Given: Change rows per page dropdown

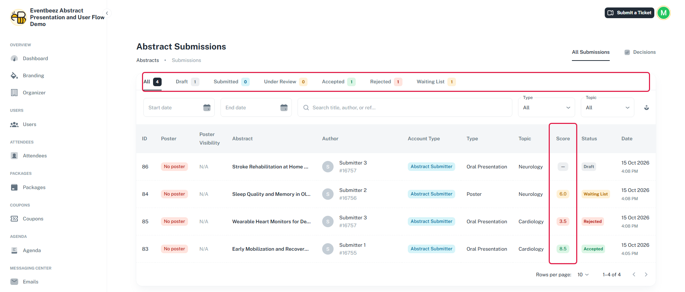Looking at the screenshot, I should [583, 275].
